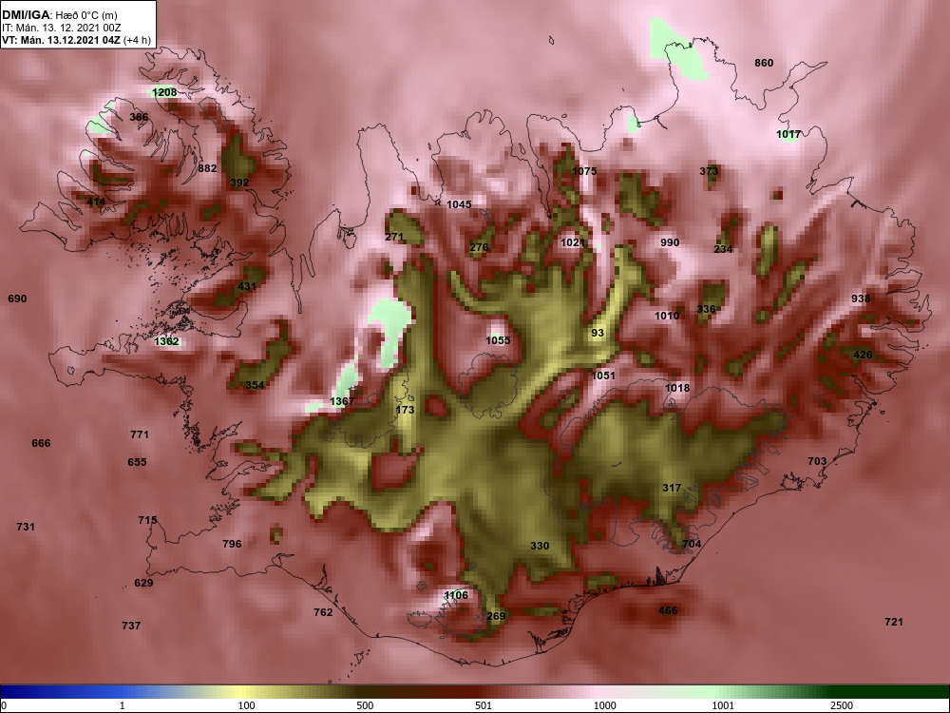This screenshot has width=950, height=713.
Task: Select the 721 offshore value
Action: pyautogui.click(x=894, y=622)
